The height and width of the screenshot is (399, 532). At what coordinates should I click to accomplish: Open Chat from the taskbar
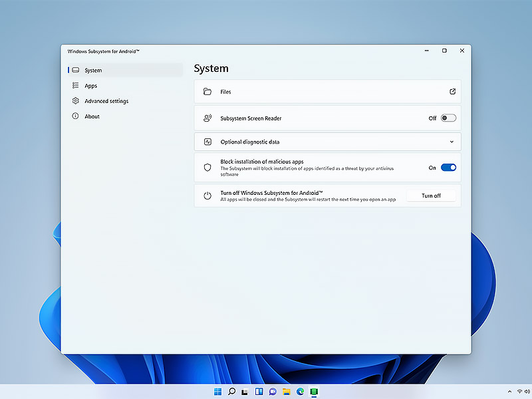pyautogui.click(x=273, y=392)
